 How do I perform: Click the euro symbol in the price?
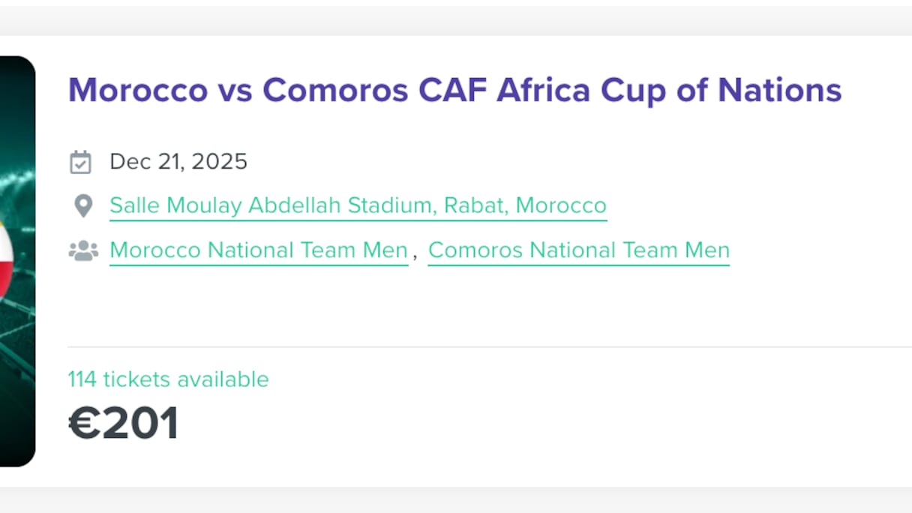[x=84, y=423]
